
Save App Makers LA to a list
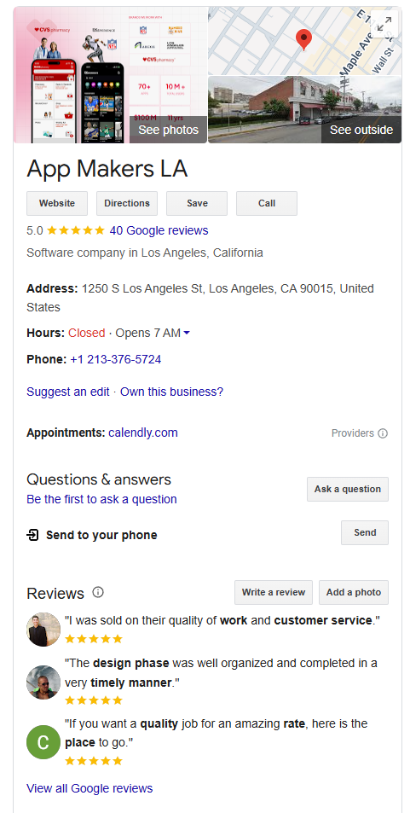[197, 203]
